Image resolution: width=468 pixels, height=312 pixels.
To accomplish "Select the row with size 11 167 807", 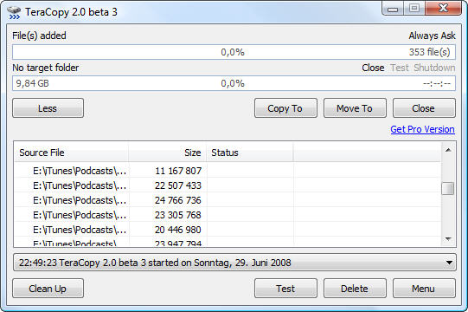I will click(228, 171).
